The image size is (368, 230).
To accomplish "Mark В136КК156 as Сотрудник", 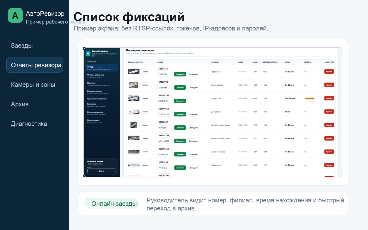I will 193,154.
